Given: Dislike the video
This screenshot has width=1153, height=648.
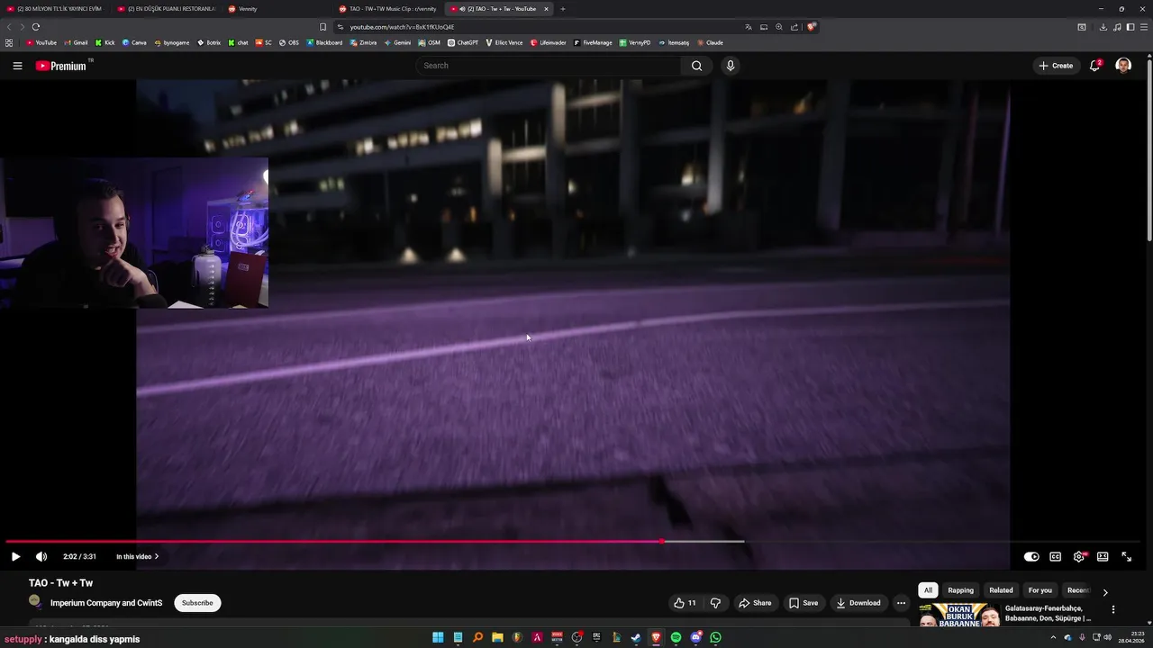Looking at the screenshot, I should point(715,603).
